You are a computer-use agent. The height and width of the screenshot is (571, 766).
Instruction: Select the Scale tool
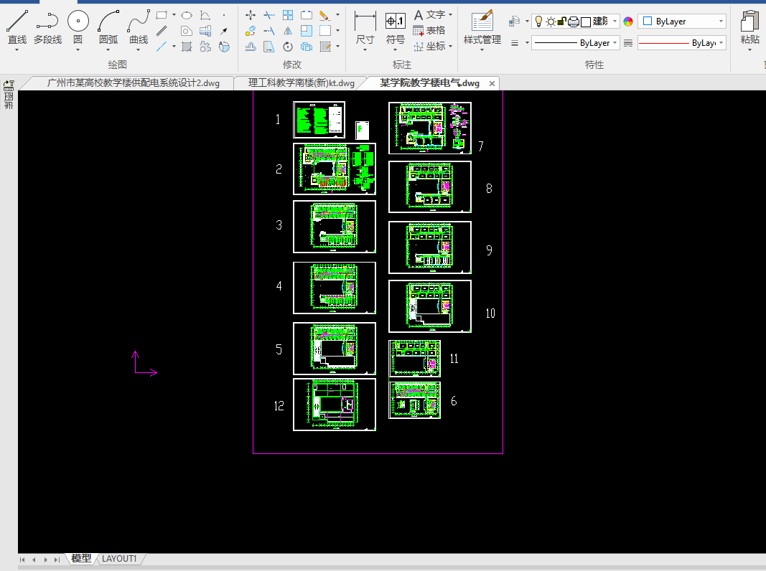307,31
